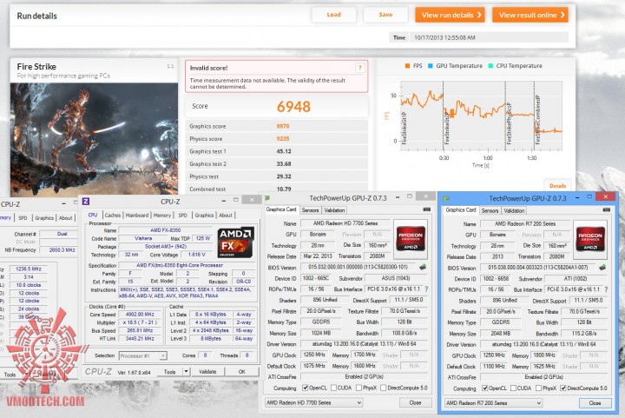Screen dimensions: 625x418
Task: Click the Radeon Graphics logo in the HD 7700 GPU-Z window
Action: point(411,239)
